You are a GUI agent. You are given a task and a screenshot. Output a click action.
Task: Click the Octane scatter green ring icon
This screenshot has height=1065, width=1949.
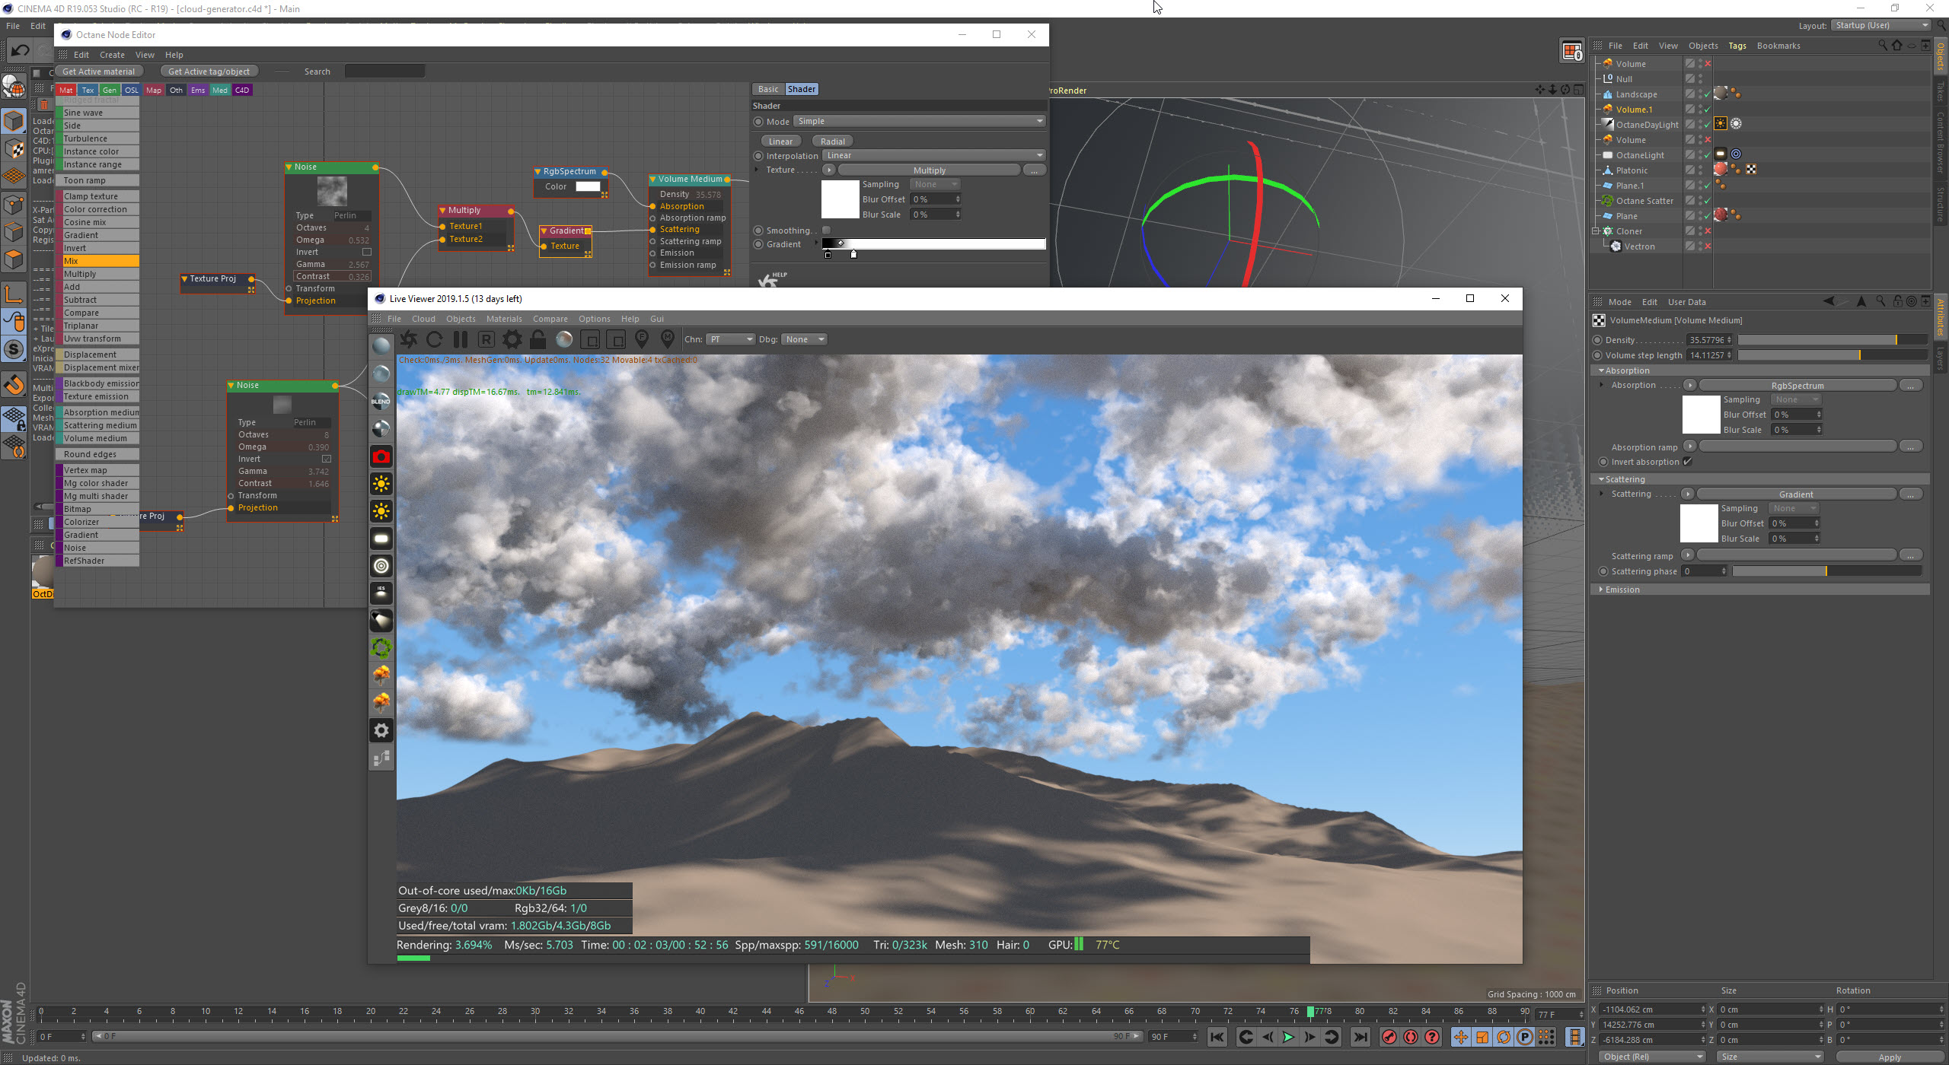(x=381, y=647)
